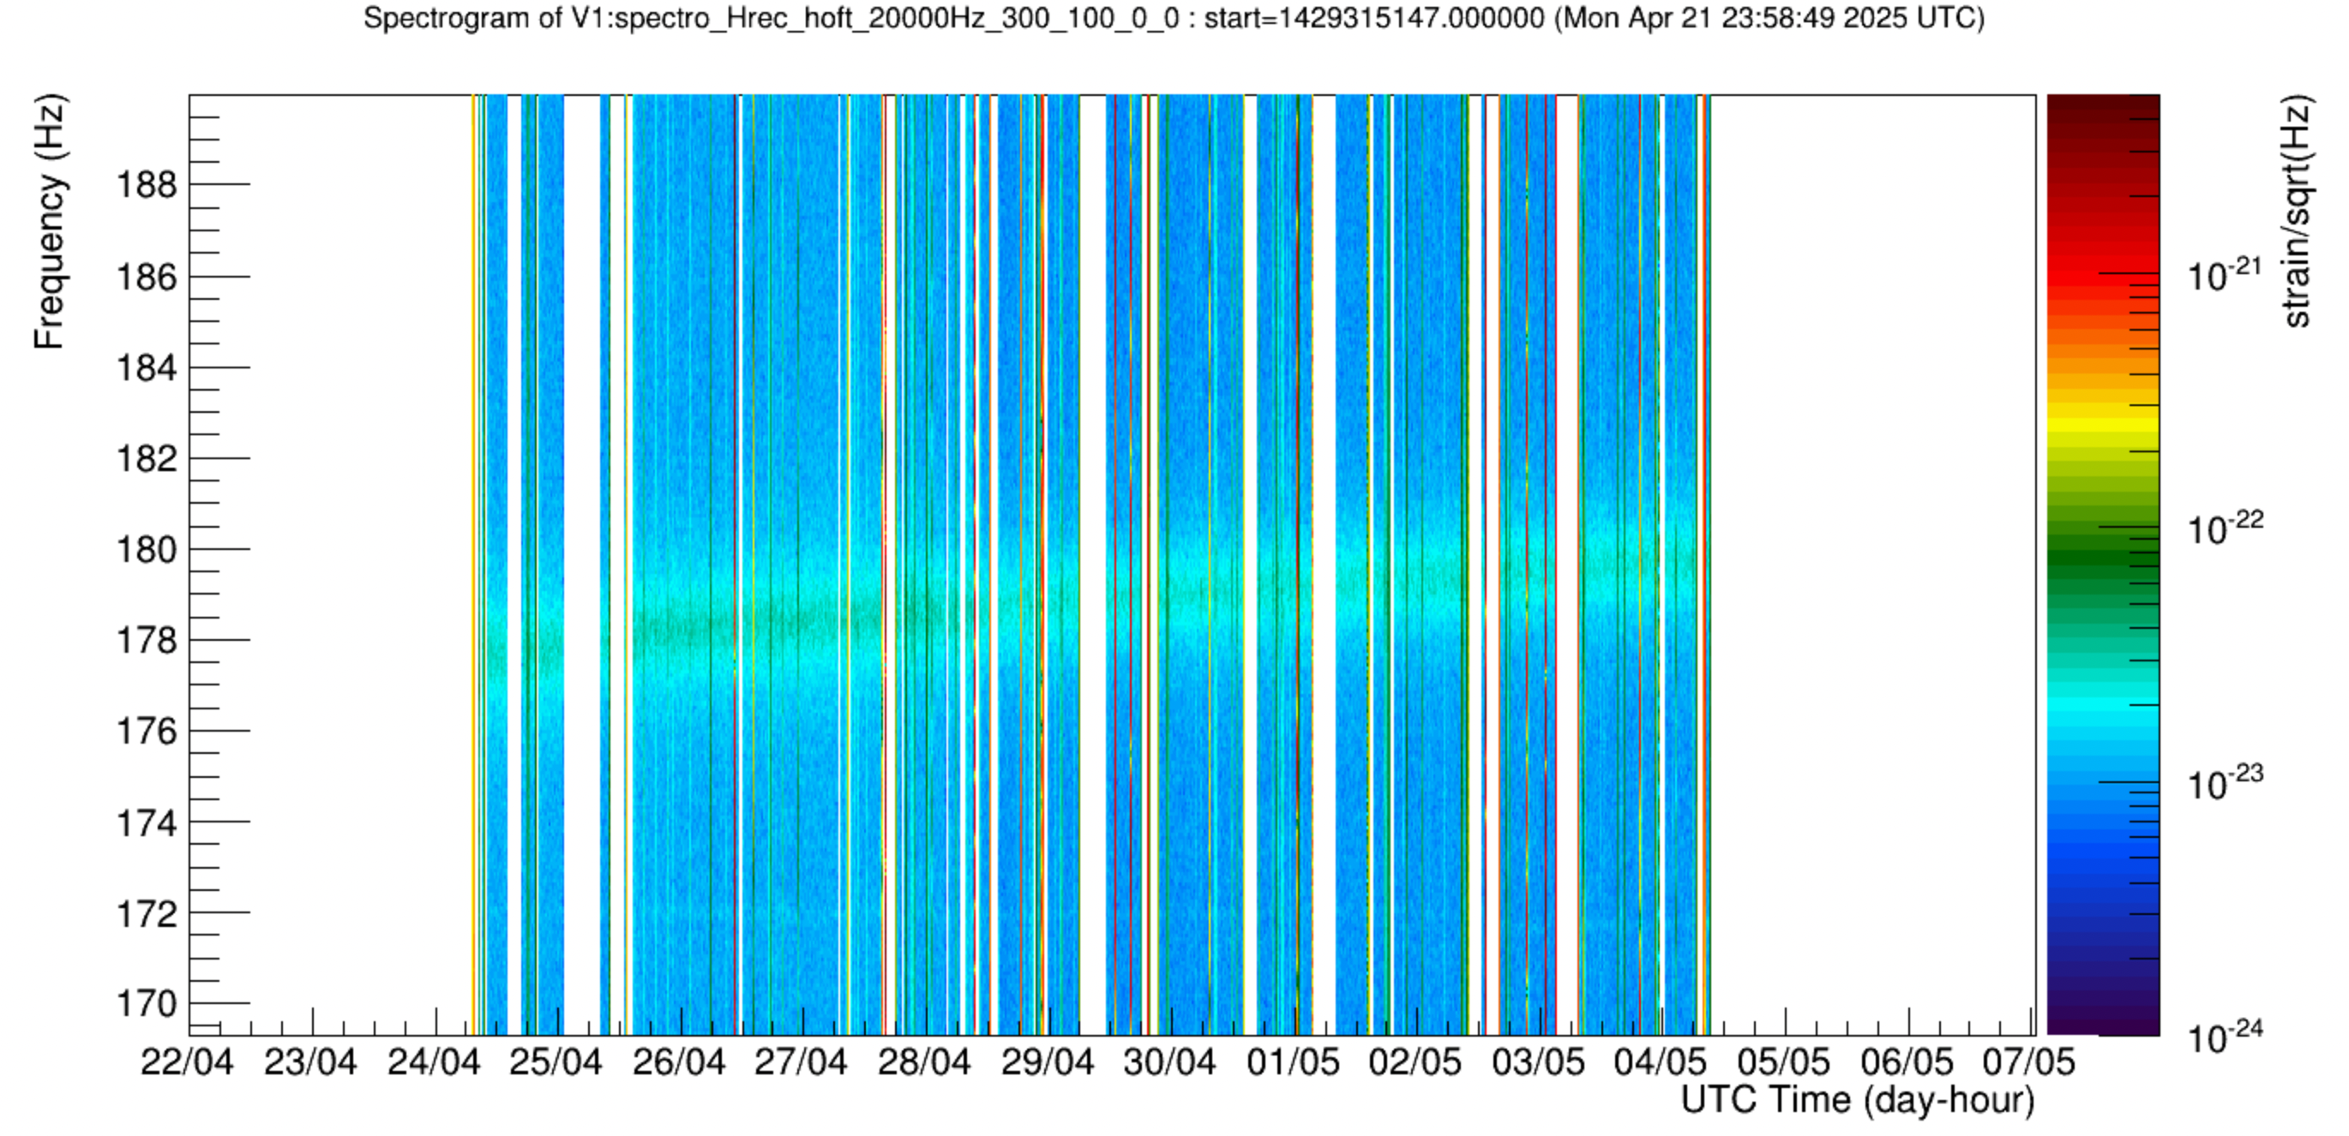
Task: Click the 178 frequency tick label
Action: [x=146, y=641]
